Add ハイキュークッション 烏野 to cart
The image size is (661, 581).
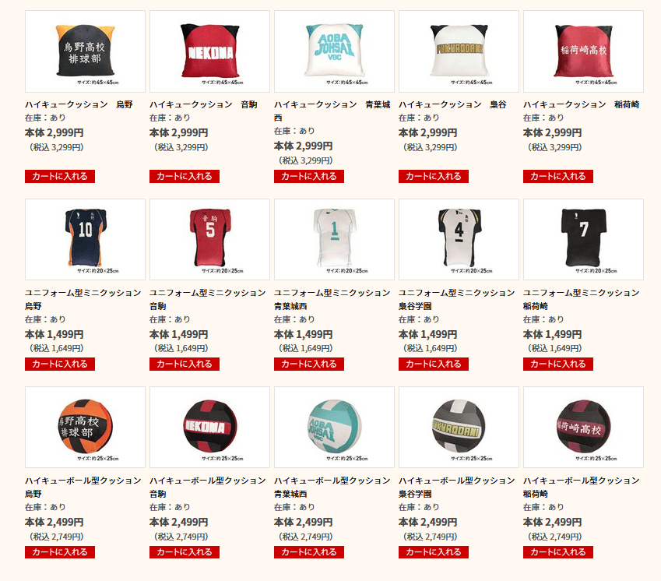point(60,176)
